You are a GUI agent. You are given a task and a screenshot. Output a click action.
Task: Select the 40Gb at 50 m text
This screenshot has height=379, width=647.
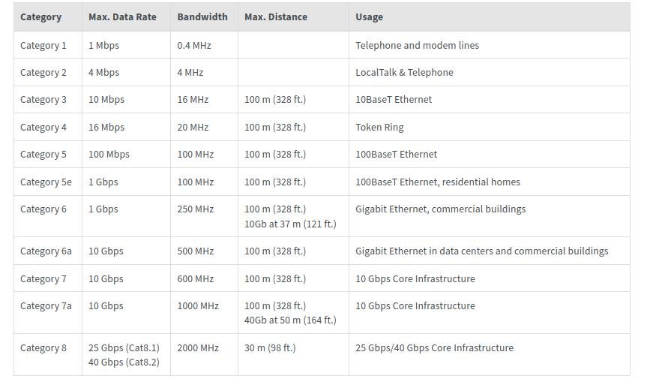pyautogui.click(x=290, y=320)
